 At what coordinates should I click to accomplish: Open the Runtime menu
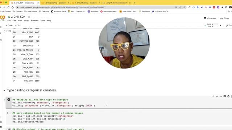coord(35,21)
